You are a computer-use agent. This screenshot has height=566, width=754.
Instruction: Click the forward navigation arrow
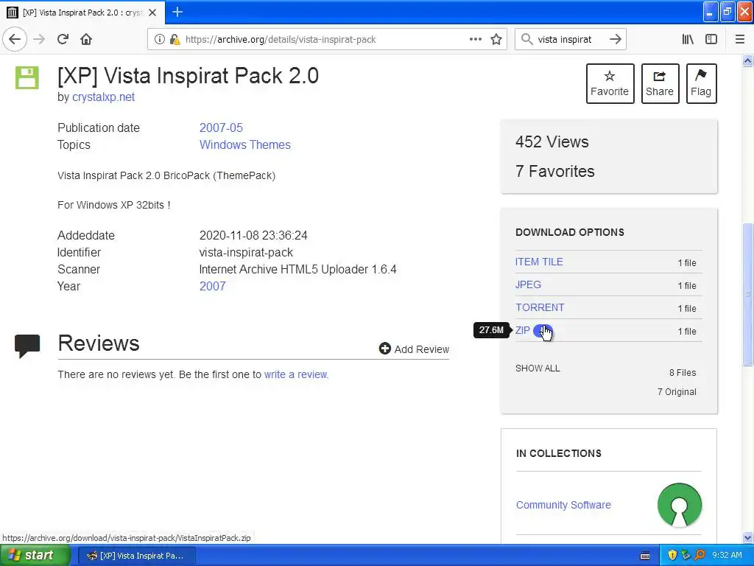[x=39, y=40]
